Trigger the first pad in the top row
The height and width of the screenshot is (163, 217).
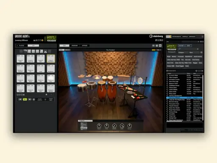[20, 59]
